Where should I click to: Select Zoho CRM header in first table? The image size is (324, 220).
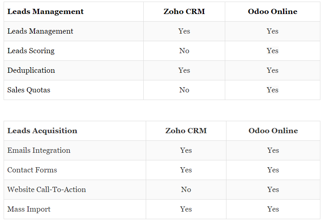(184, 12)
